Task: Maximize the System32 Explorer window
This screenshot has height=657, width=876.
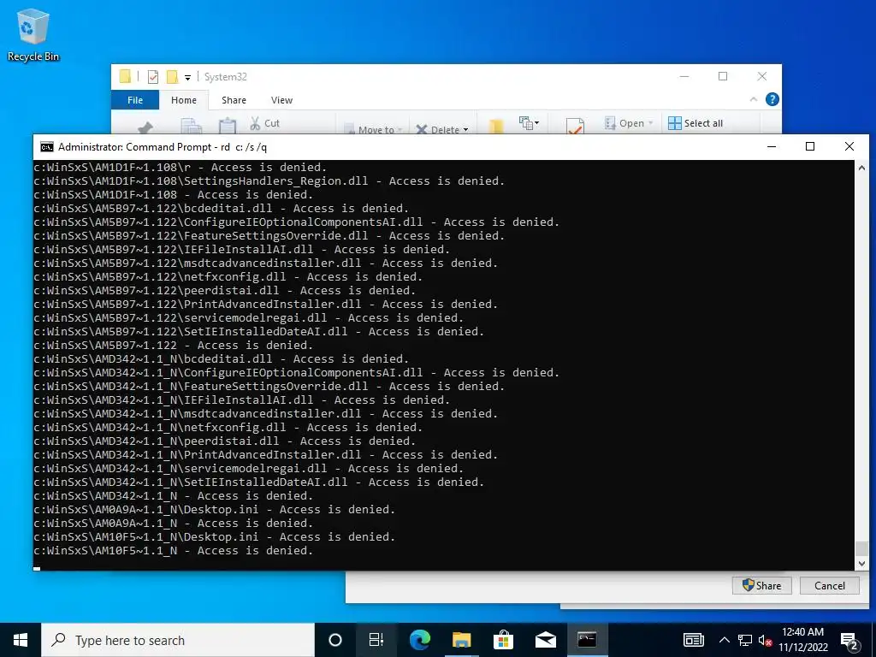Action: point(723,76)
